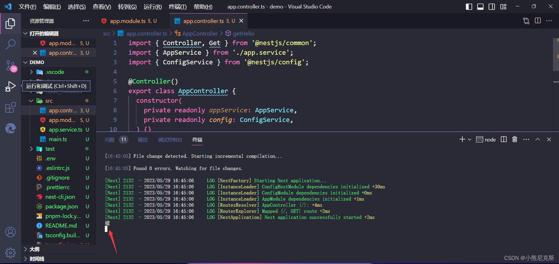Viewport: 559px width, 264px height.
Task: Open the 文件(F) menu
Action: tap(28, 7)
